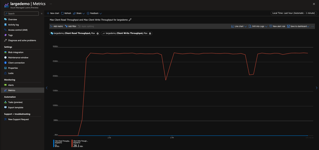Viewport: 319px width, 150px height.
Task: Click the Alerts icon
Action: 6,85
